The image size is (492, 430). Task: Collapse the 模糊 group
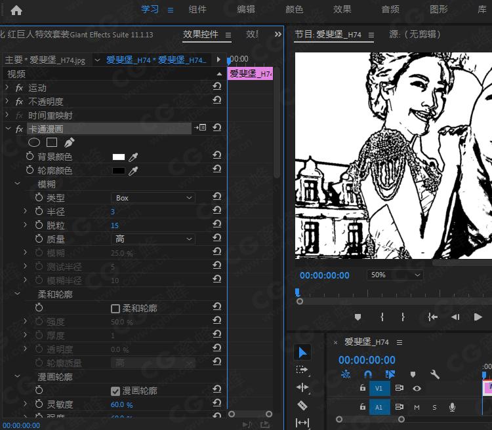pyautogui.click(x=18, y=184)
